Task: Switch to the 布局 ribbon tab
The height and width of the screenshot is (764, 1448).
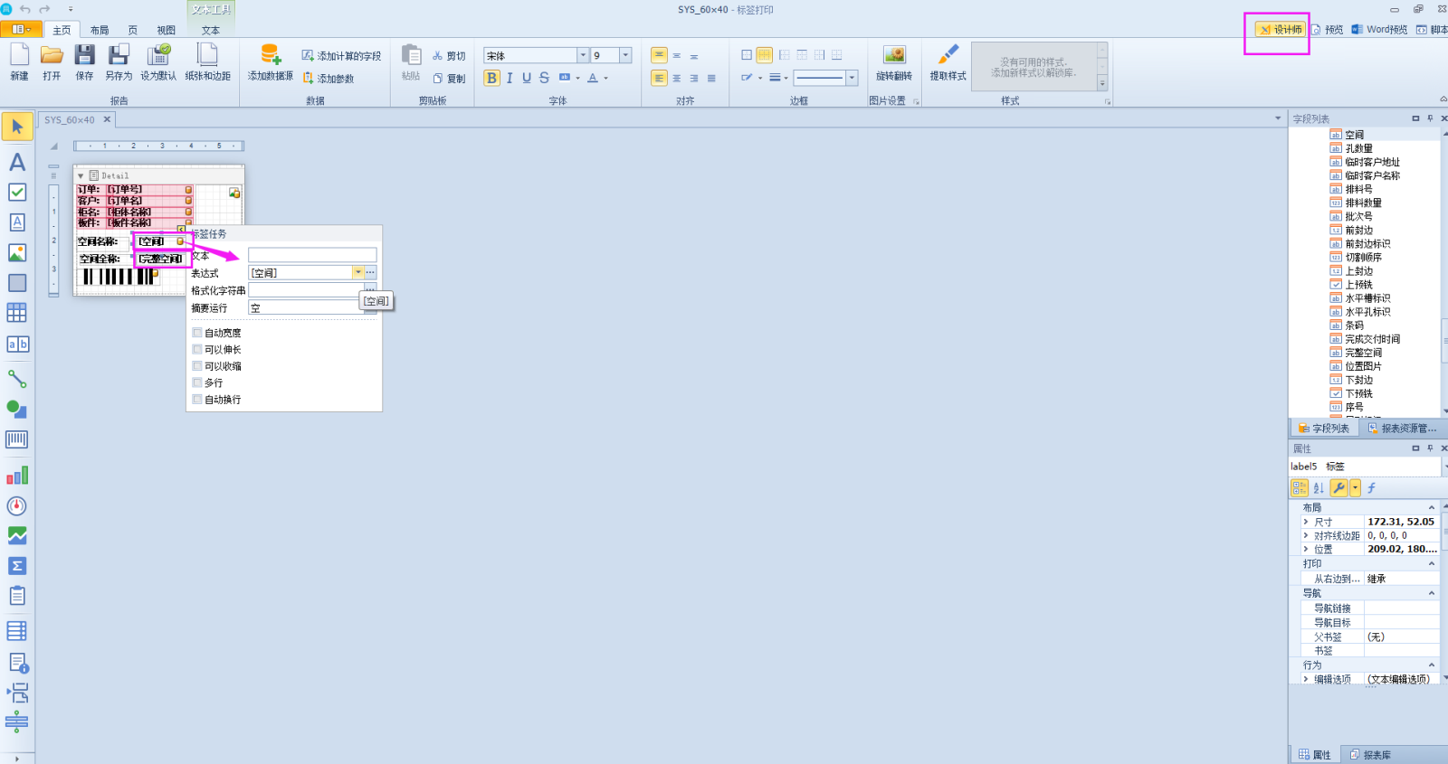Action: (x=100, y=30)
